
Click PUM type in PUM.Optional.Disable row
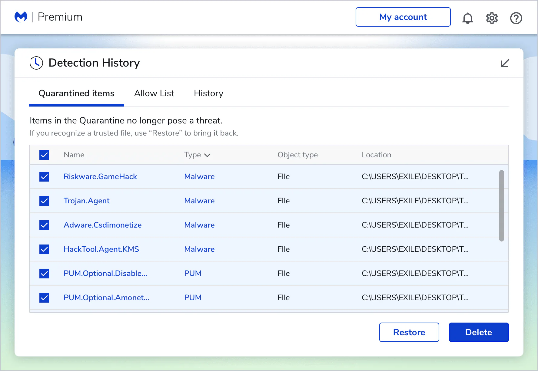193,274
